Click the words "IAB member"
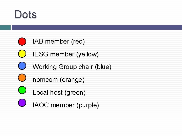Image resolution: width=182 pixels, height=136 pixels. [51, 42]
